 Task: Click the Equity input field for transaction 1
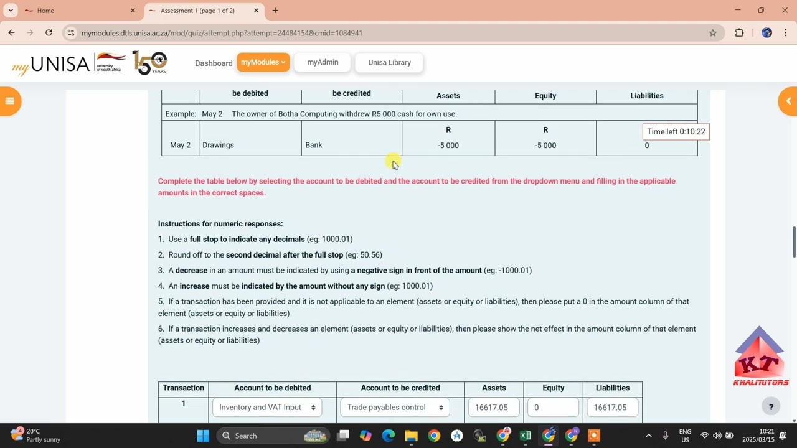[553, 408]
